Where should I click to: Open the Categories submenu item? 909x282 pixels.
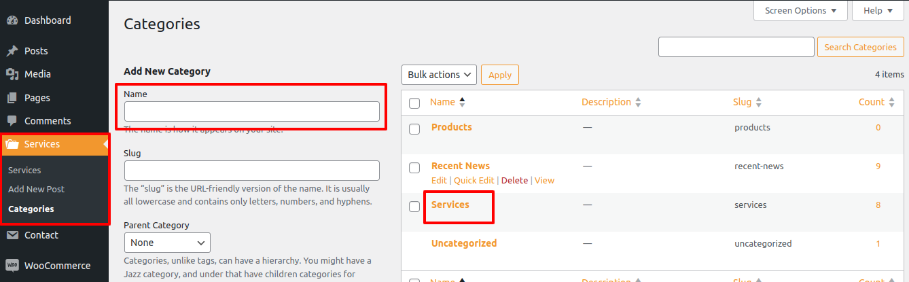(31, 209)
